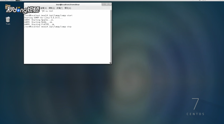Click the terminal window's bottom-right resize grip
The height and width of the screenshot is (124, 224).
(110, 63)
